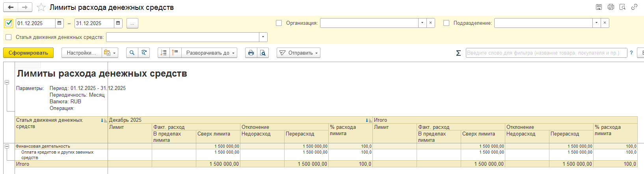This screenshot has width=644, height=174.
Task: Uncheck the period date filter checkbox
Action: 9,23
